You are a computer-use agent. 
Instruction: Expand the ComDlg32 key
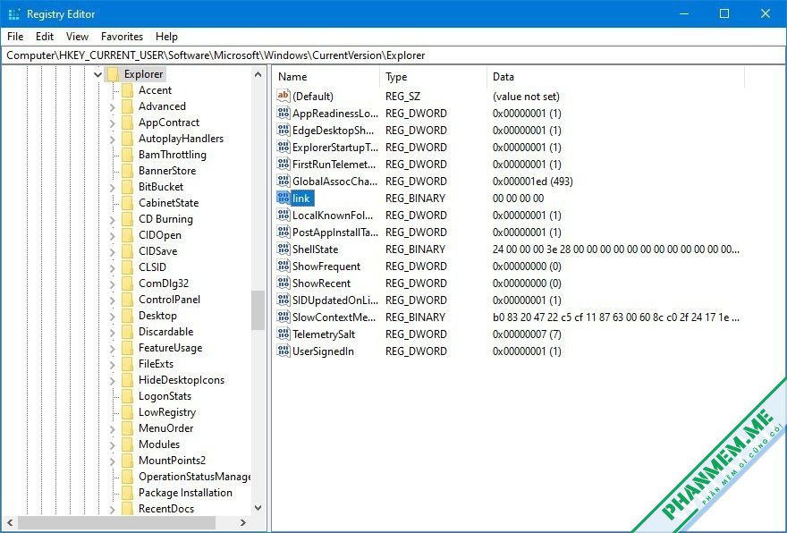pos(113,283)
